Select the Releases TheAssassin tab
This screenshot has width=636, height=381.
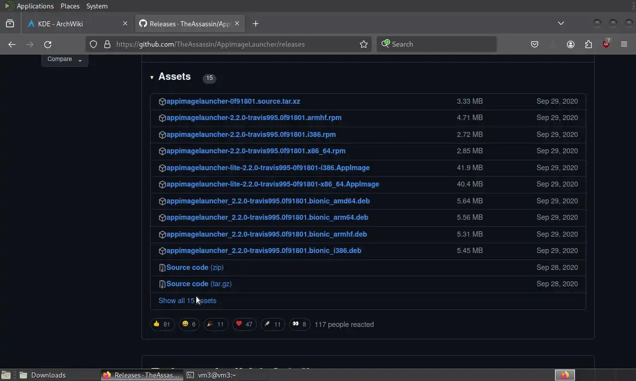(x=190, y=23)
